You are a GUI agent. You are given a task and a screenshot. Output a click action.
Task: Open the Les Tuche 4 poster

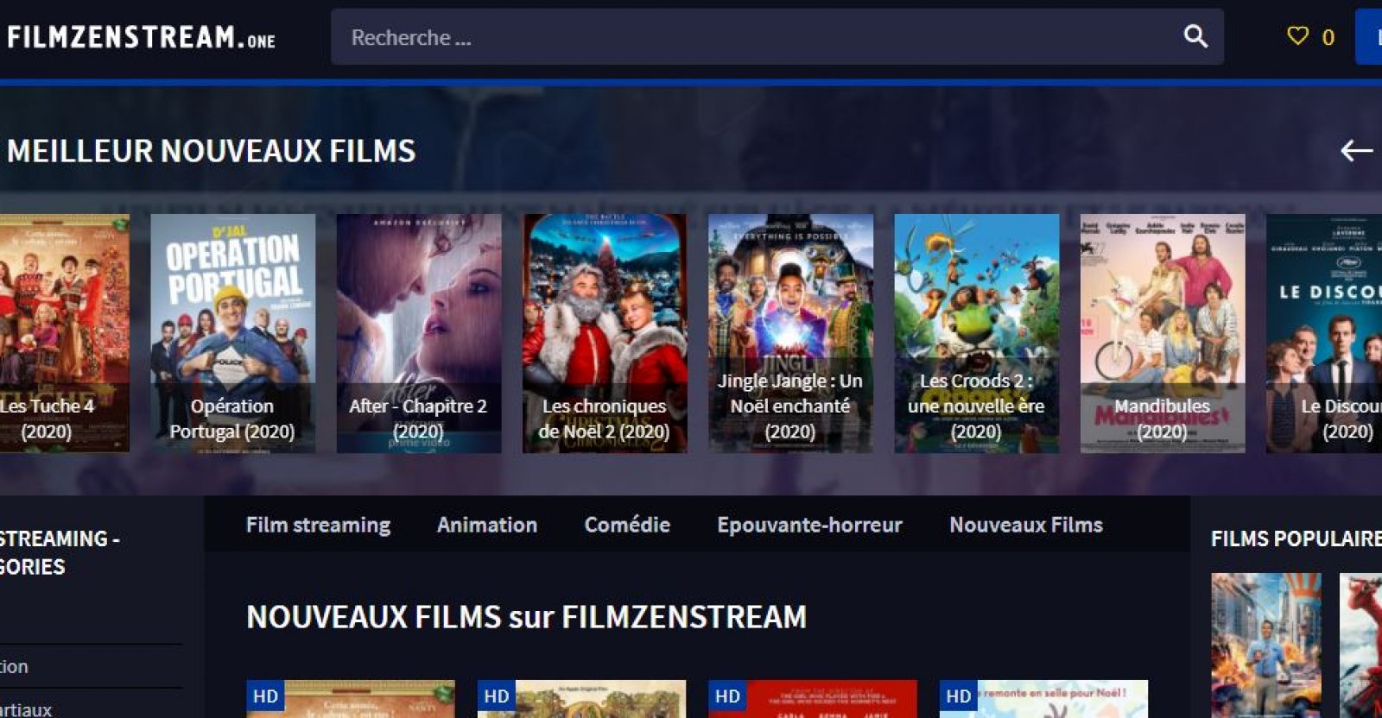[x=62, y=333]
